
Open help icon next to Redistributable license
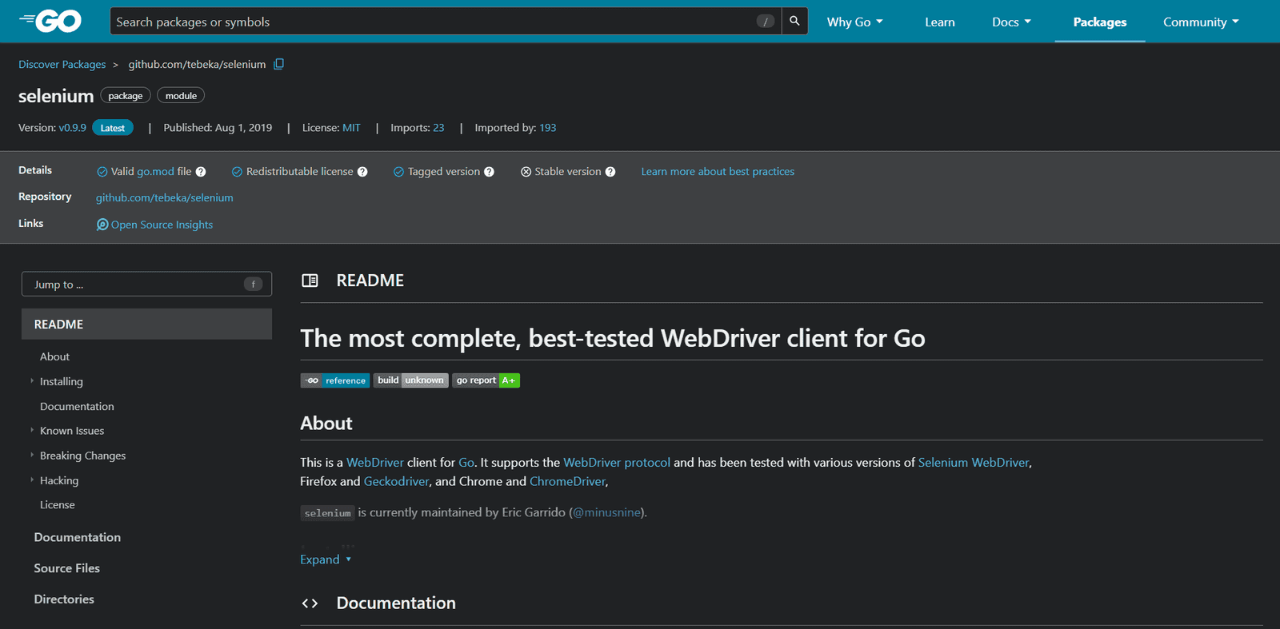(362, 172)
